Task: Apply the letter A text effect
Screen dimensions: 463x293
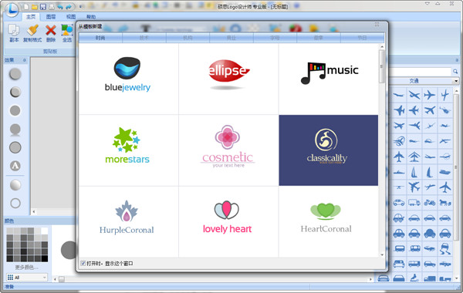Action: 15,166
